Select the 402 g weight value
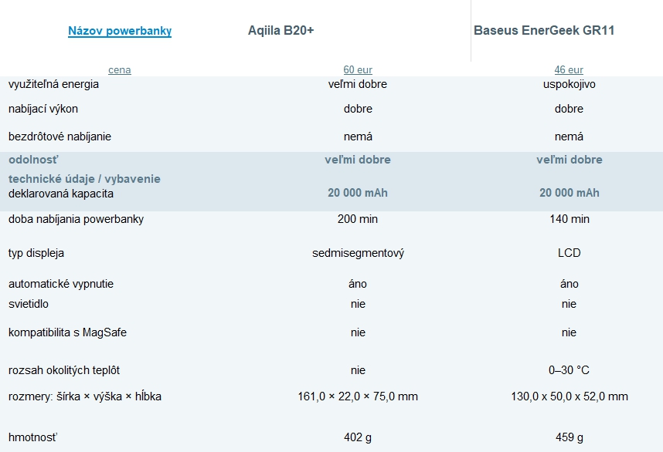 [358, 437]
